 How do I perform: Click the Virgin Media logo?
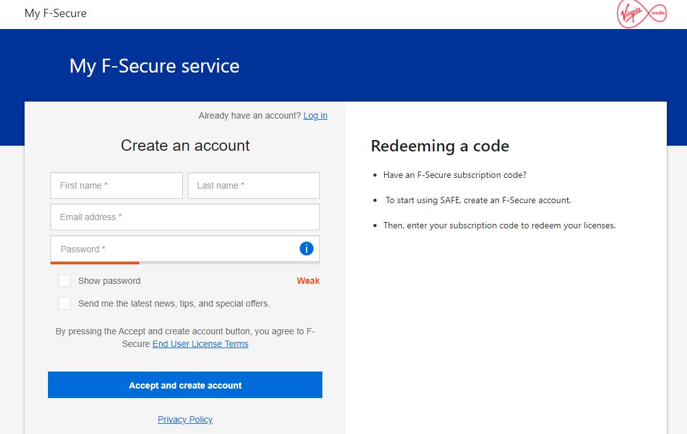tap(642, 14)
